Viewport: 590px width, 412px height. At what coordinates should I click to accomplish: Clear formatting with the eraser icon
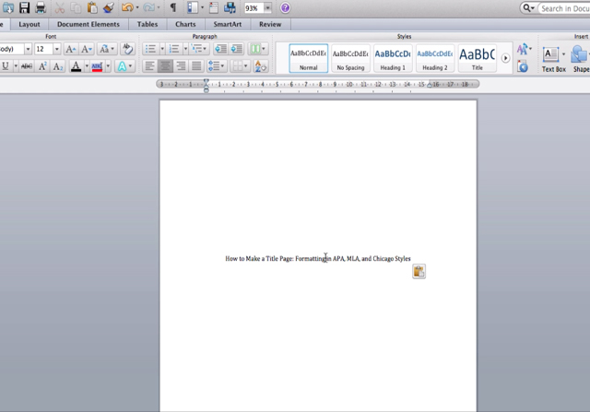click(127, 49)
